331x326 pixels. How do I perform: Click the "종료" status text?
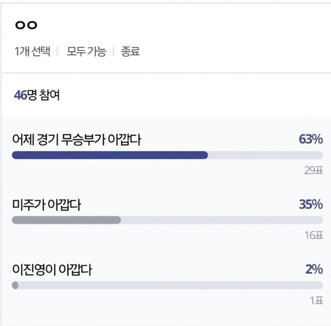[131, 52]
